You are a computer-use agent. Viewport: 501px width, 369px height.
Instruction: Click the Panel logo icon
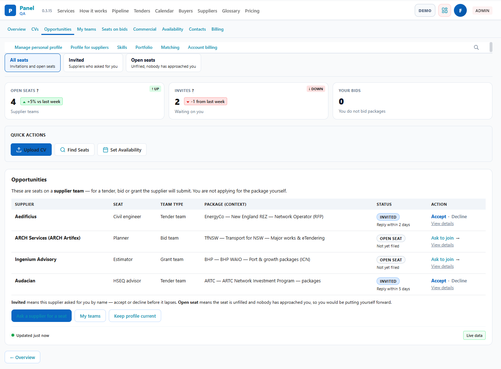(x=10, y=11)
